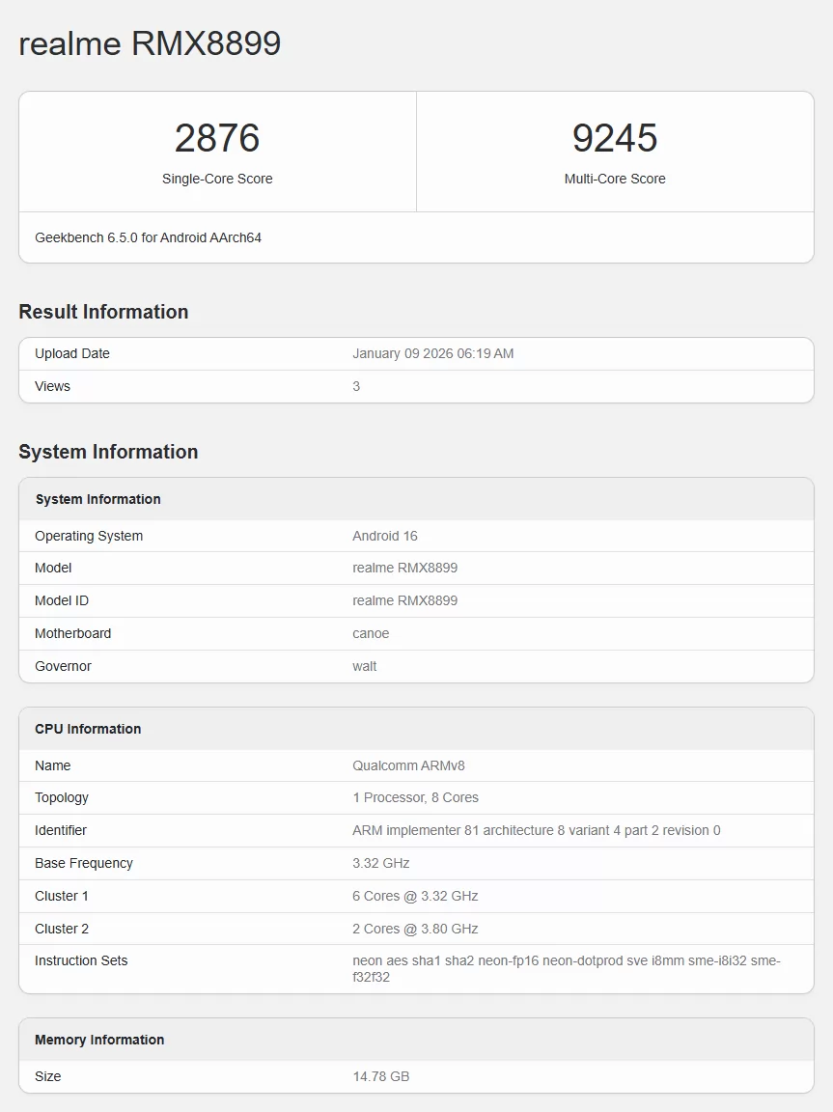833x1112 pixels.
Task: Click the realme RMX8899 page title
Action: [x=149, y=43]
